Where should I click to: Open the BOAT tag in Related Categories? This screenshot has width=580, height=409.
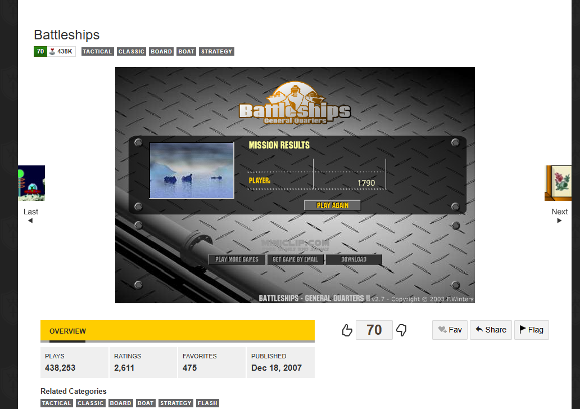pos(146,403)
